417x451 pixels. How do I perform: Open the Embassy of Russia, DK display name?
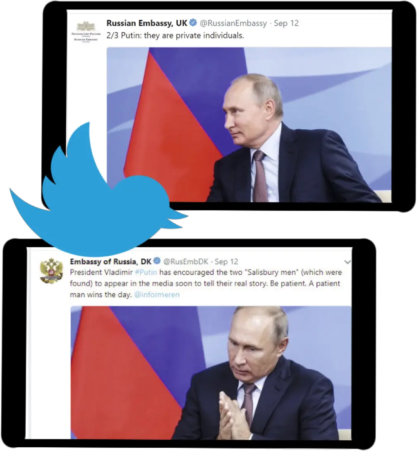coord(110,261)
